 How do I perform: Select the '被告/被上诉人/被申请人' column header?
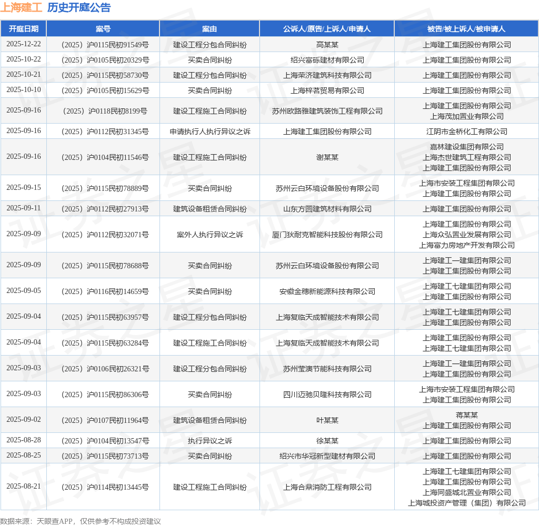click(x=466, y=29)
